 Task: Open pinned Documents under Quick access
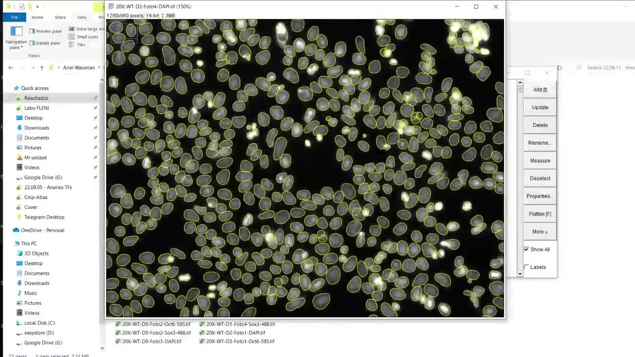pos(37,138)
